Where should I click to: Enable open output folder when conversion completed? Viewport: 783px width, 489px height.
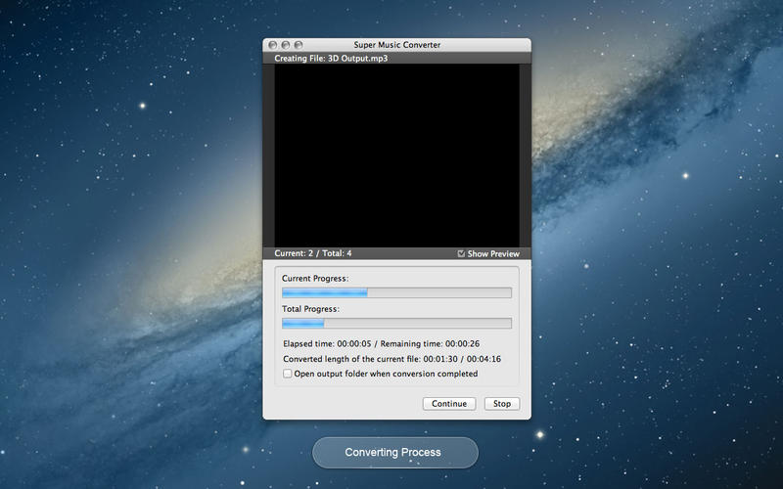[287, 374]
